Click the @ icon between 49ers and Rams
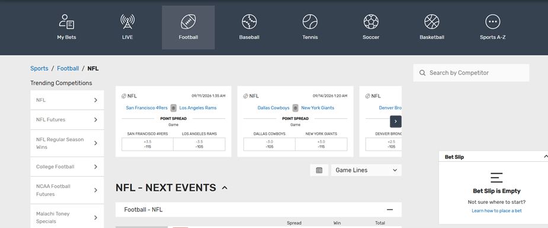548x228 pixels. (x=174, y=108)
